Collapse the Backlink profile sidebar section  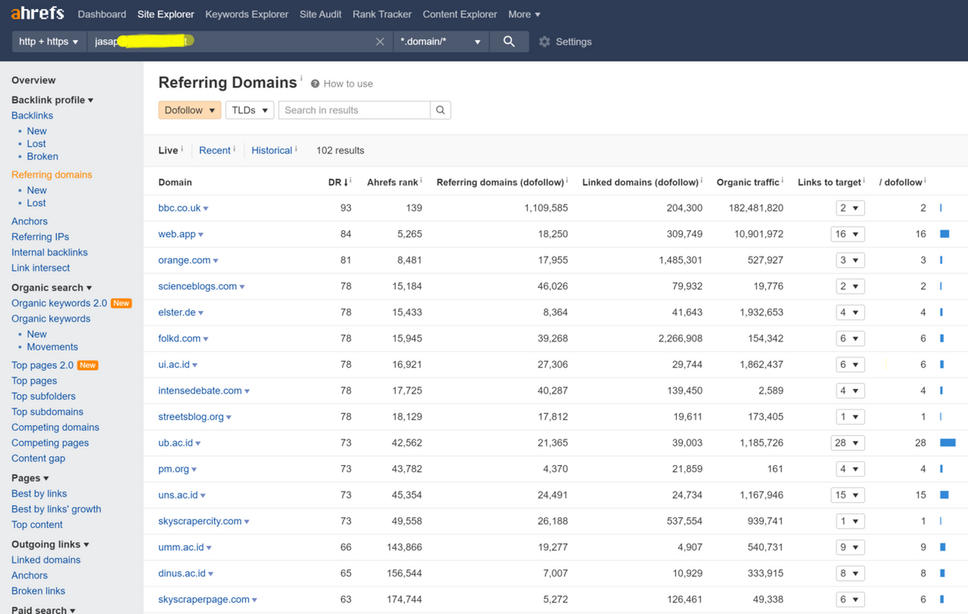(x=52, y=100)
